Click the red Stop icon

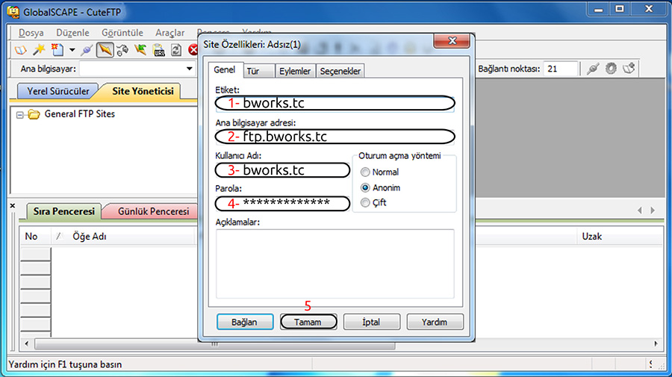click(x=193, y=50)
